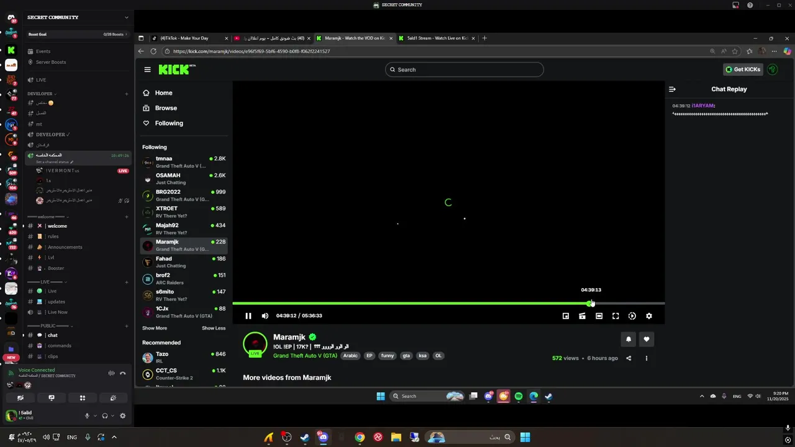
Task: Enter fullscreen on the video player
Action: [616, 316]
